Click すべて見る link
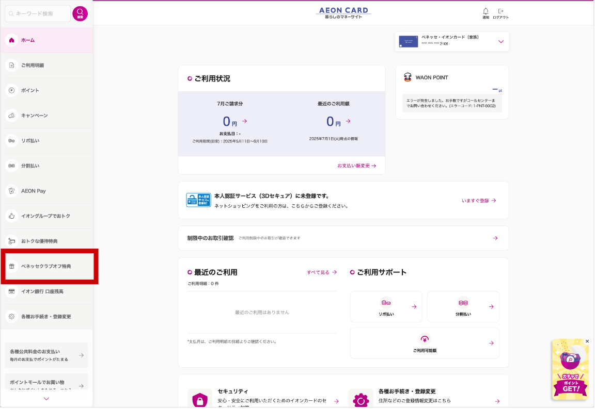The height and width of the screenshot is (409, 595). pyautogui.click(x=322, y=272)
